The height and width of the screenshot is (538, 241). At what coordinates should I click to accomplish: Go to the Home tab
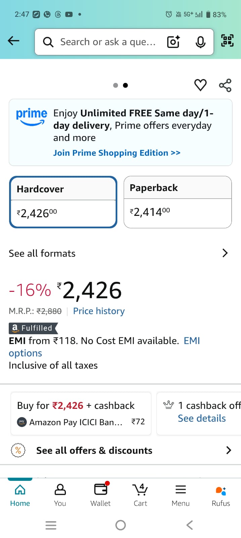pos(20,494)
